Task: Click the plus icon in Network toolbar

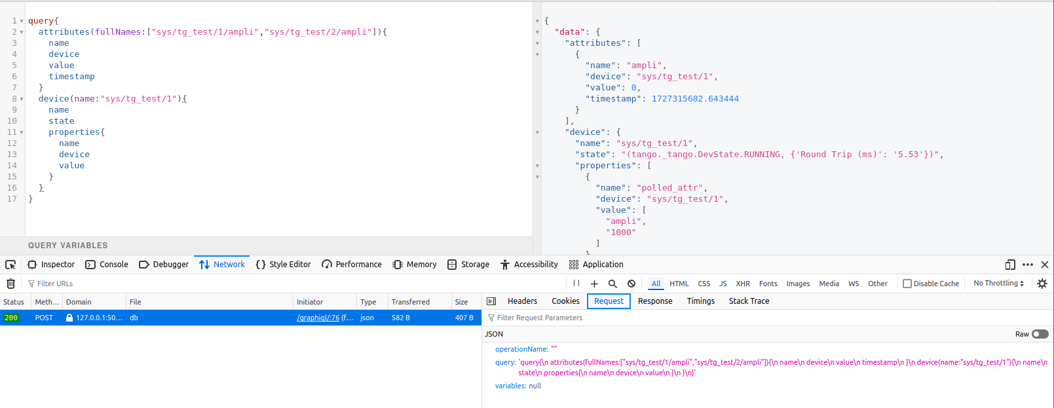Action: pyautogui.click(x=594, y=284)
